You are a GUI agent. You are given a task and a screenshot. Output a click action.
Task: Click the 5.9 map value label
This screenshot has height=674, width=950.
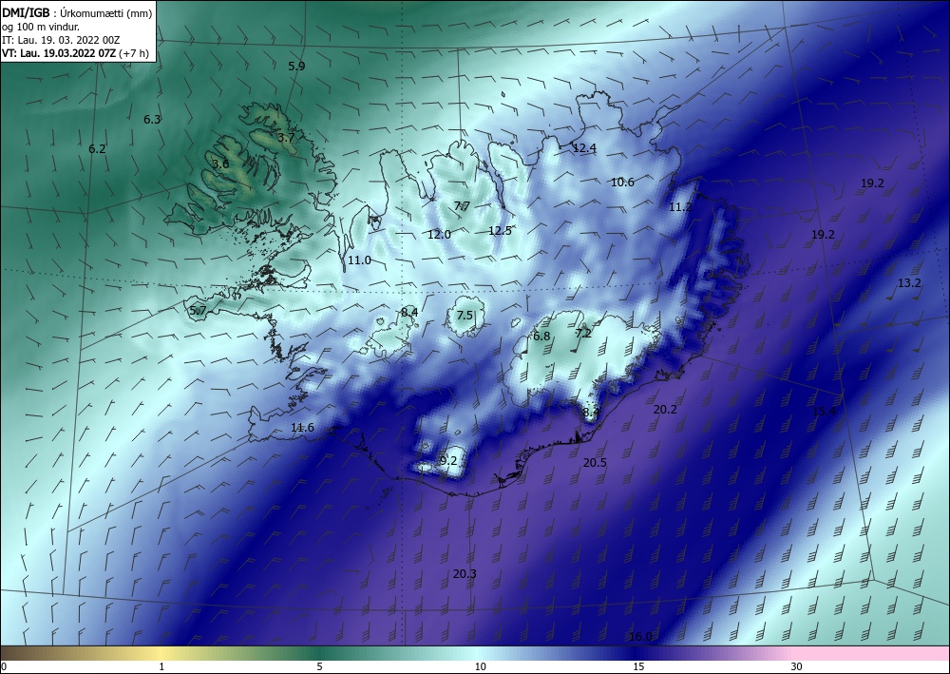pyautogui.click(x=296, y=67)
